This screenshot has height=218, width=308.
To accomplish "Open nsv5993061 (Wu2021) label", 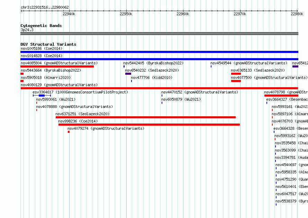I will click(x=56, y=99).
